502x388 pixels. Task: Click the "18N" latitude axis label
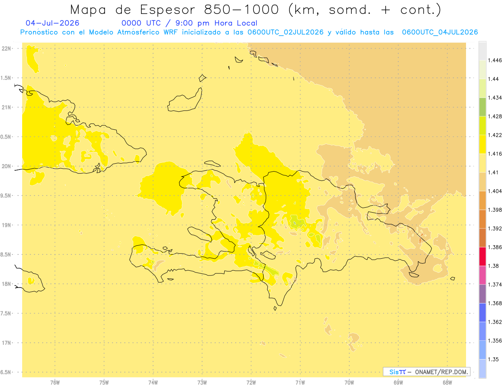pyautogui.click(x=6, y=284)
